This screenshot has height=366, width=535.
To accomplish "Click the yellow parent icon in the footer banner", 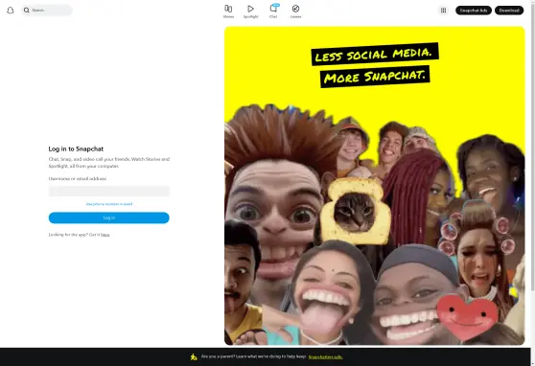I will click(x=194, y=356).
